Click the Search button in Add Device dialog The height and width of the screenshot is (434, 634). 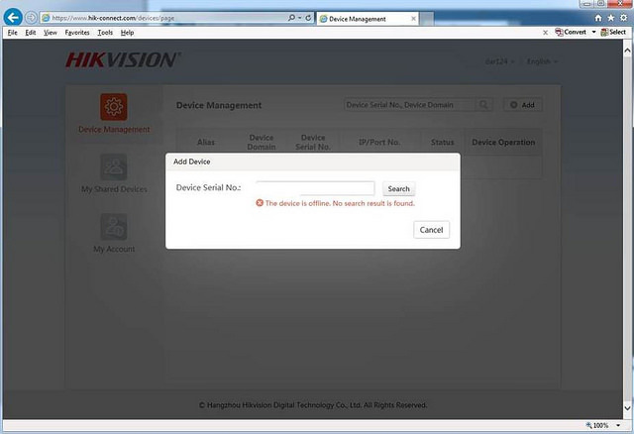click(398, 188)
